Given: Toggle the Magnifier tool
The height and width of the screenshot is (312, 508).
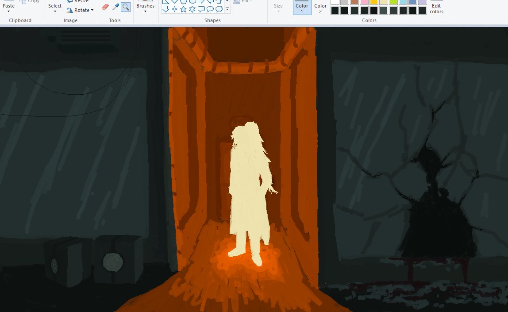Looking at the screenshot, I should click(125, 7).
